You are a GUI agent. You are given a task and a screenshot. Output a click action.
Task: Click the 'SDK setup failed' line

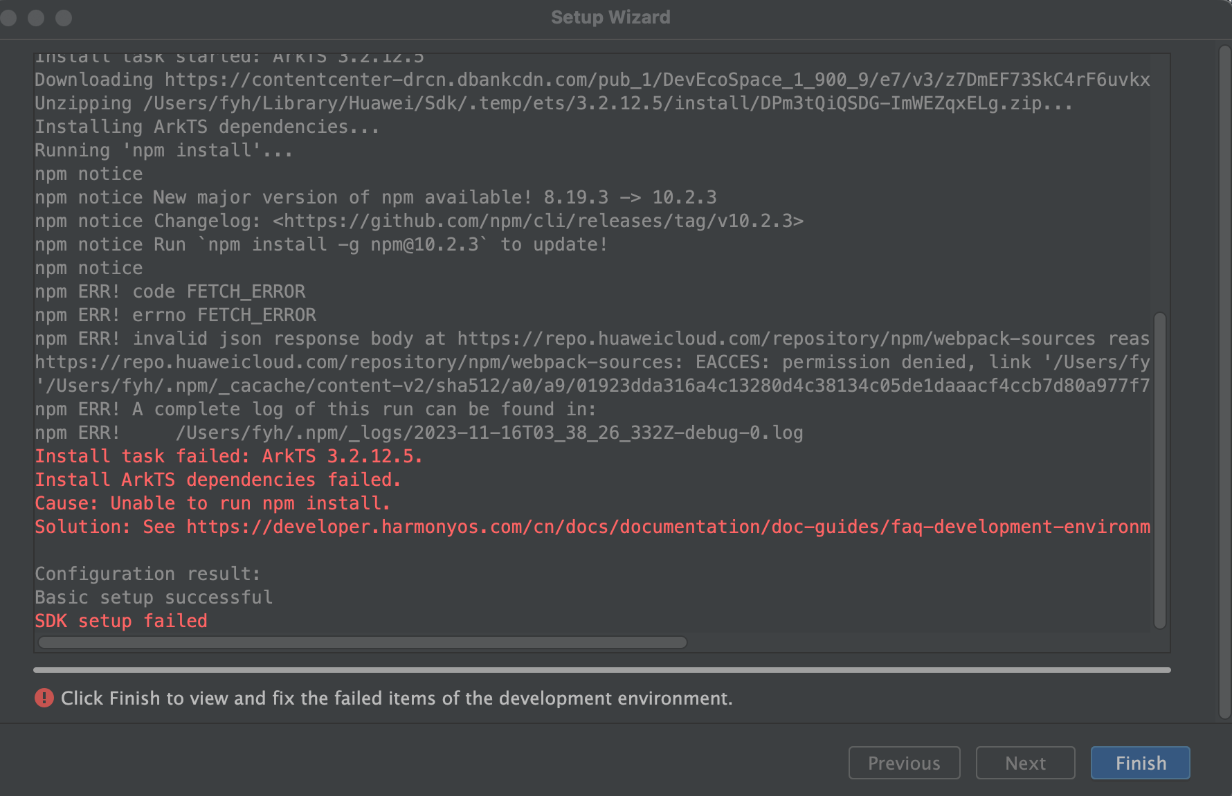pyautogui.click(x=121, y=621)
